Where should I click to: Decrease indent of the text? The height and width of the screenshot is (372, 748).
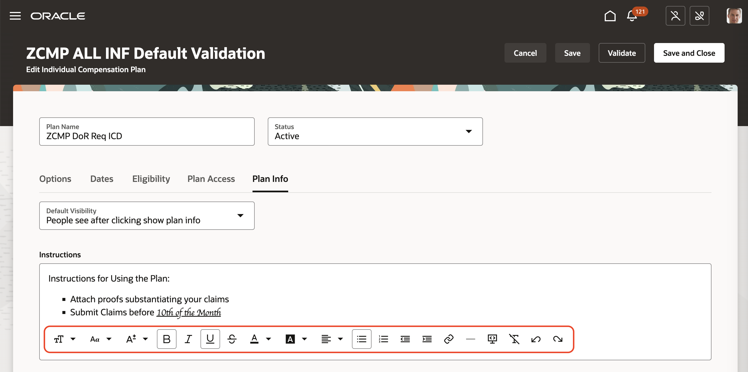(405, 339)
